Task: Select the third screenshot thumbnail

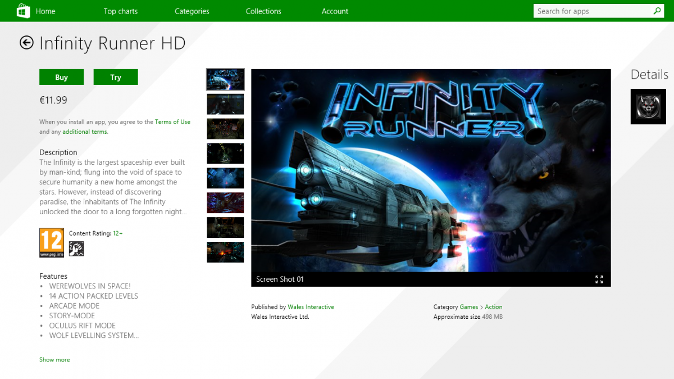Action: pyautogui.click(x=225, y=129)
